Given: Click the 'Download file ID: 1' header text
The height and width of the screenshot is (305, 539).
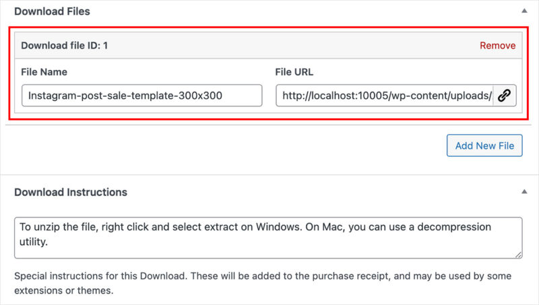Looking at the screenshot, I should tap(64, 45).
